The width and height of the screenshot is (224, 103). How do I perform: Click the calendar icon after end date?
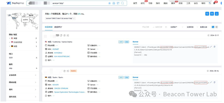pos(166,27)
